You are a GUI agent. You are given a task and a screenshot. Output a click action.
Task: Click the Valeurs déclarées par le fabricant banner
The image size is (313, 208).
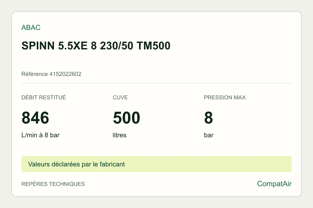pos(76,164)
